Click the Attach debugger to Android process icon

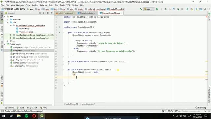tap(178, 9)
